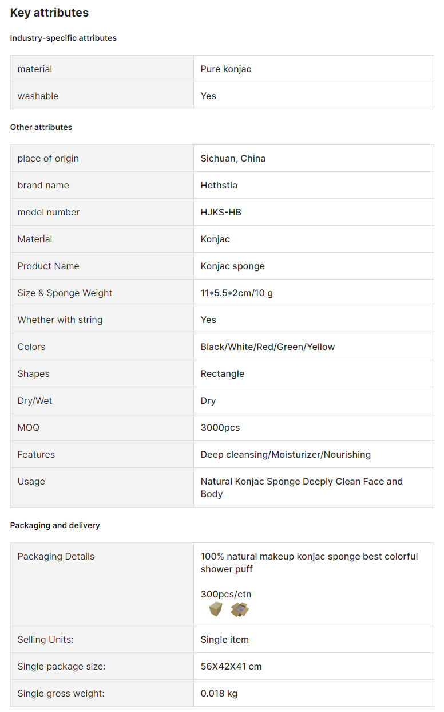This screenshot has width=444, height=712.
Task: Select the Hethstia brand name value
Action: point(219,185)
